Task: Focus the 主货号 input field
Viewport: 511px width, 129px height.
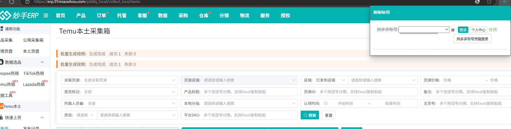Action: [x=466, y=103]
